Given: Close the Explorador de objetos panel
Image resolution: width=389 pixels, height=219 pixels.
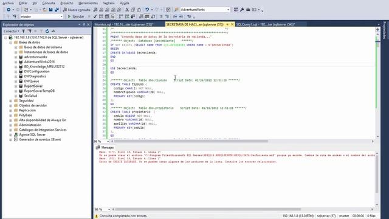Looking at the screenshot, I should (88, 24).
